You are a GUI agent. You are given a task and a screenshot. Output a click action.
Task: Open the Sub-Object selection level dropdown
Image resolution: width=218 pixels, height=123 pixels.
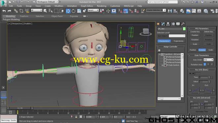click(x=177, y=36)
